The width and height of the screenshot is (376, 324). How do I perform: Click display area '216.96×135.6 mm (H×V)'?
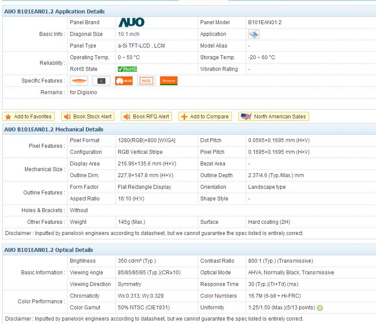[147, 164]
